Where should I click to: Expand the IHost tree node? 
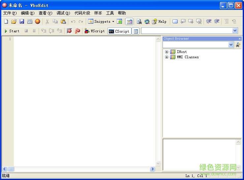(x=167, y=52)
